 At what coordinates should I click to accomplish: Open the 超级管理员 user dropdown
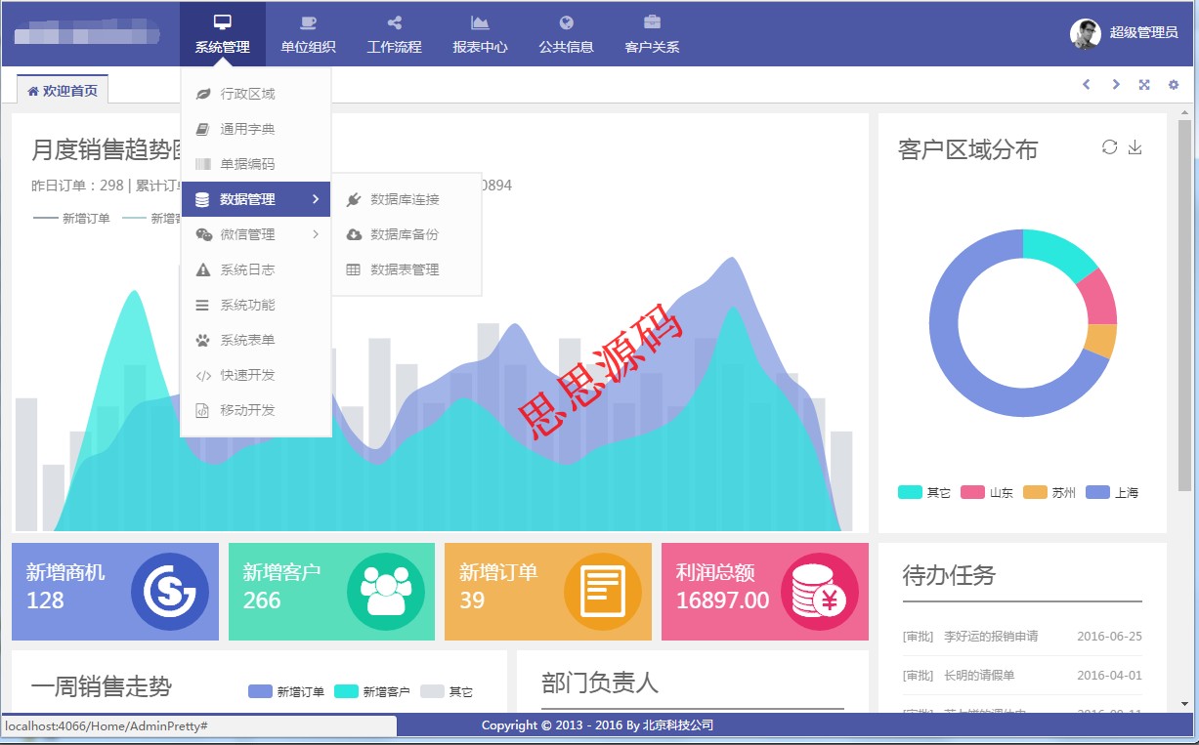[x=1125, y=33]
